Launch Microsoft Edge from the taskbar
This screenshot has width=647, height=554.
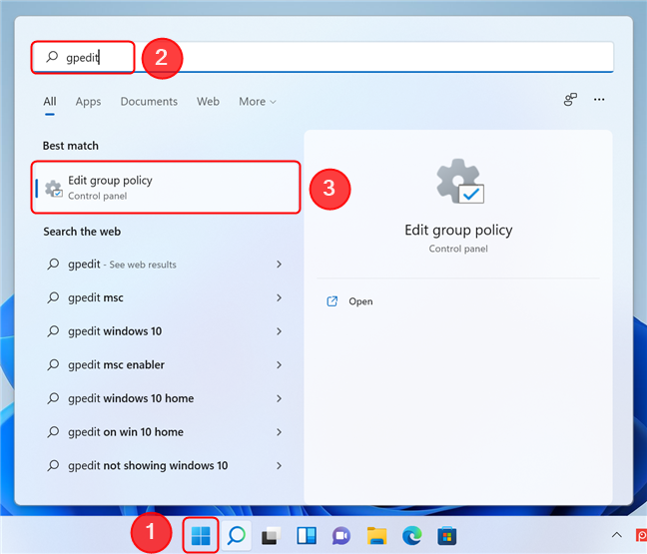point(411,535)
